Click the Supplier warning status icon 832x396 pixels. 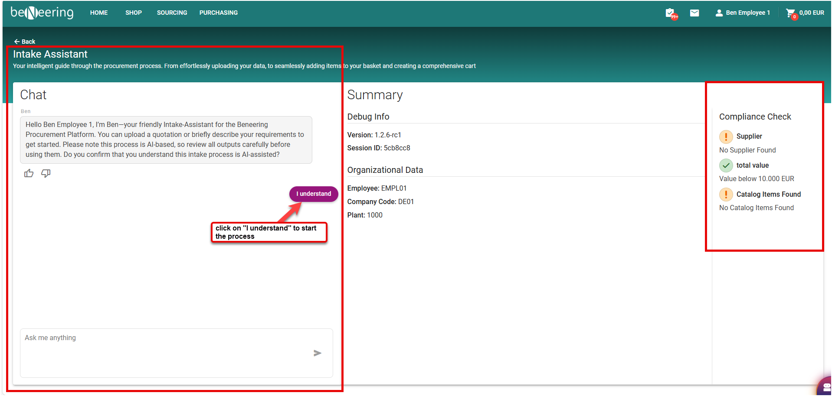coord(726,136)
